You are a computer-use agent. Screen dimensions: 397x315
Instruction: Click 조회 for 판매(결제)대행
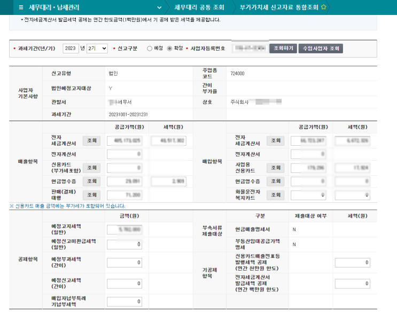(92, 195)
